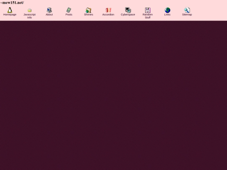227x170 pixels.
Task: Click the penguin Homepage icon
Action: point(10,10)
